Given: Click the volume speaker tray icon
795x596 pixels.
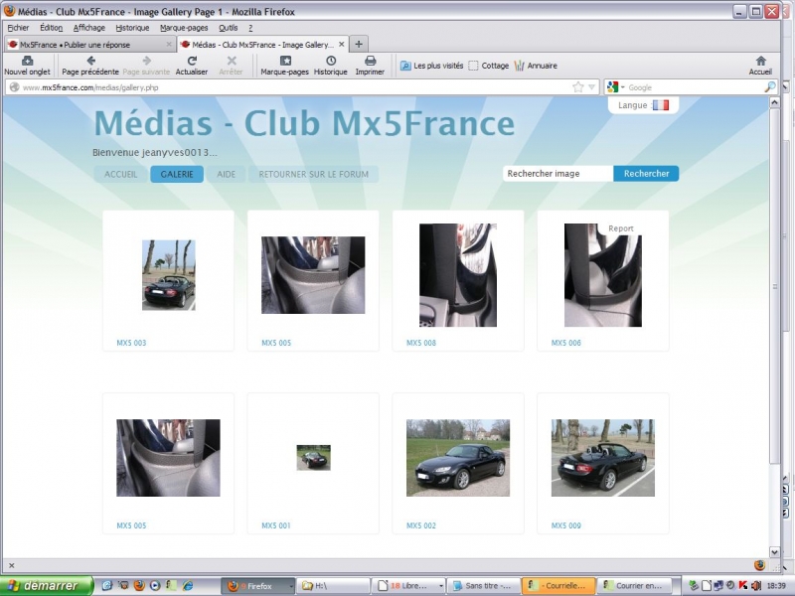Looking at the screenshot, I should 756,586.
